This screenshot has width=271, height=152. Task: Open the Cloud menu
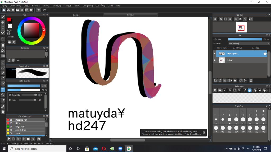coord(110,6)
